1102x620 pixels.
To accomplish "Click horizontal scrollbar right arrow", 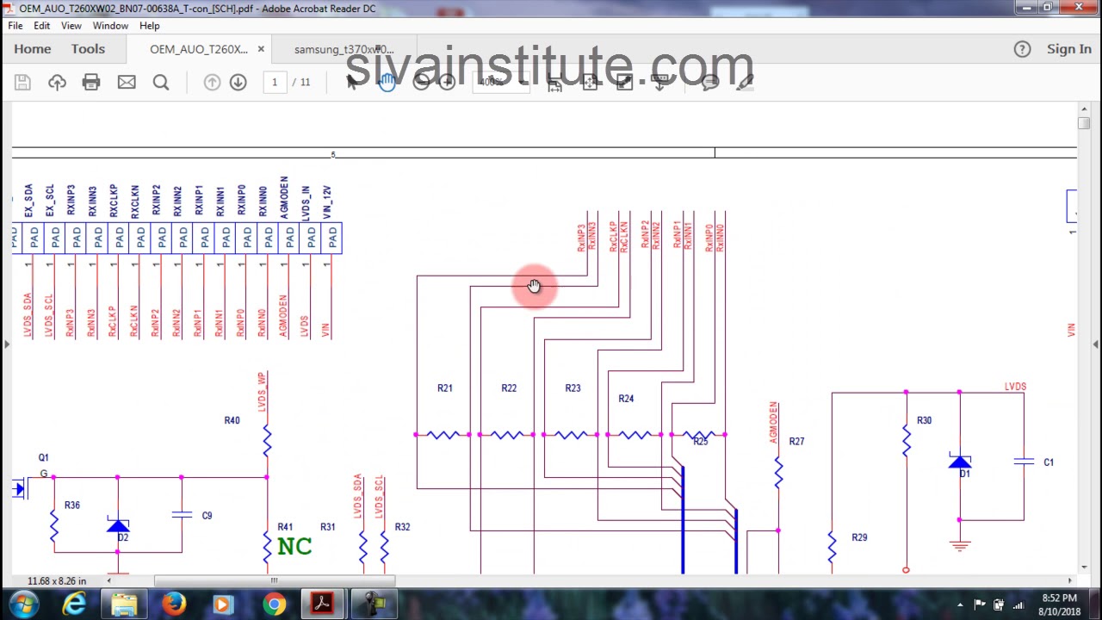I will coord(1070,581).
